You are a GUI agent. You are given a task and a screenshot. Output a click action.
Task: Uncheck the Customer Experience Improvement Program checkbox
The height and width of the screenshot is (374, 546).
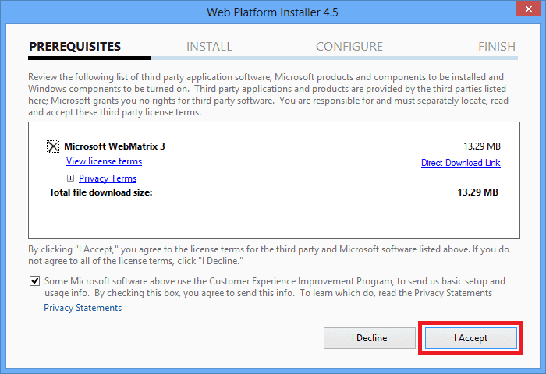[x=35, y=281]
